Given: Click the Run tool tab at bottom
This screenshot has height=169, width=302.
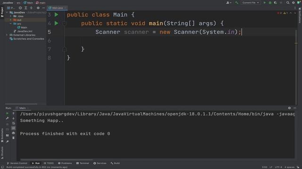Looking at the screenshot, I should click(x=36, y=163).
